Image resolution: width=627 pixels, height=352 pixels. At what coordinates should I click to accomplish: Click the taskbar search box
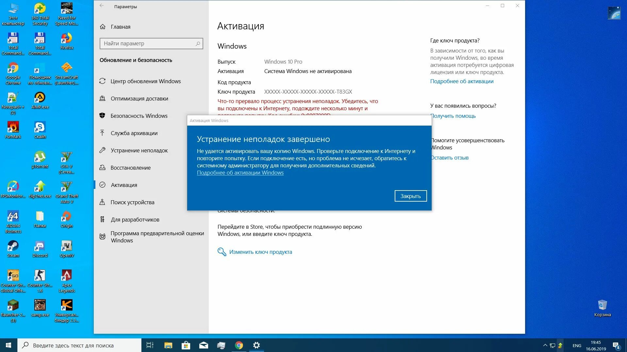78,345
